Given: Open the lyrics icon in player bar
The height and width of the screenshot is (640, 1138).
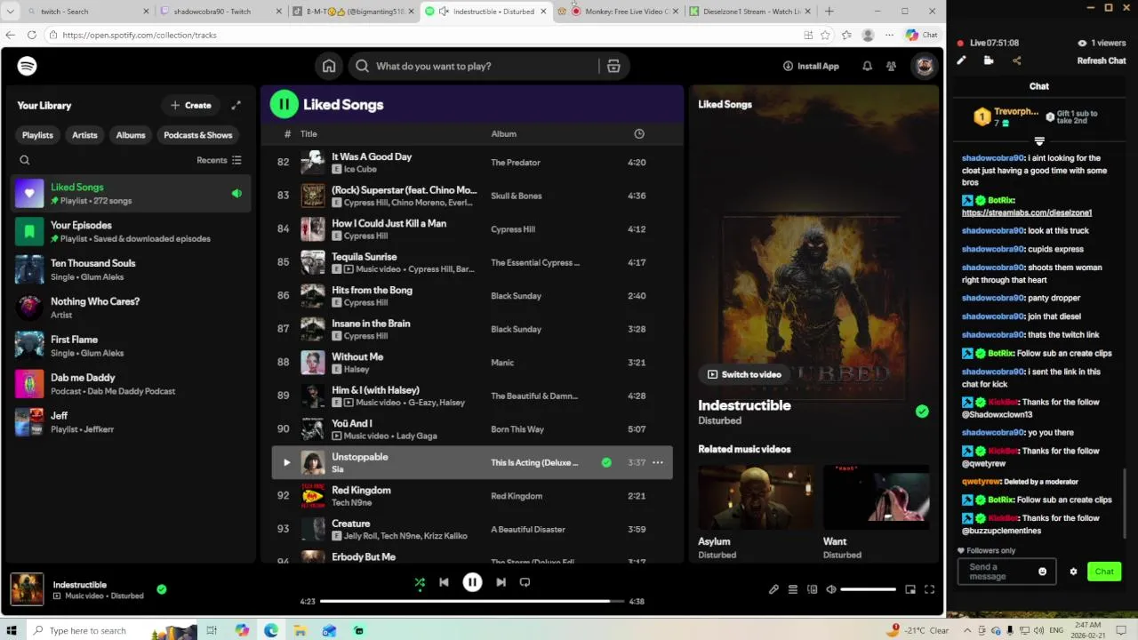Looking at the screenshot, I should (773, 589).
